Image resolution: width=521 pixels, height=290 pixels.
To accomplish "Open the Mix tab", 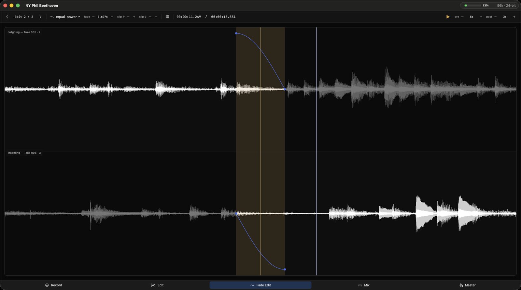I will (364, 285).
